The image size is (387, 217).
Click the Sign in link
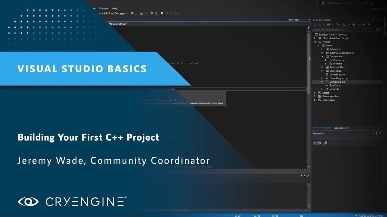pos(375,9)
